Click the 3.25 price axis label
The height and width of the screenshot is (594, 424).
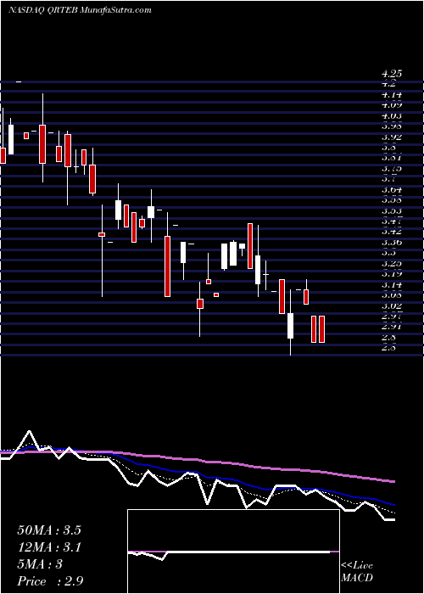click(x=392, y=263)
